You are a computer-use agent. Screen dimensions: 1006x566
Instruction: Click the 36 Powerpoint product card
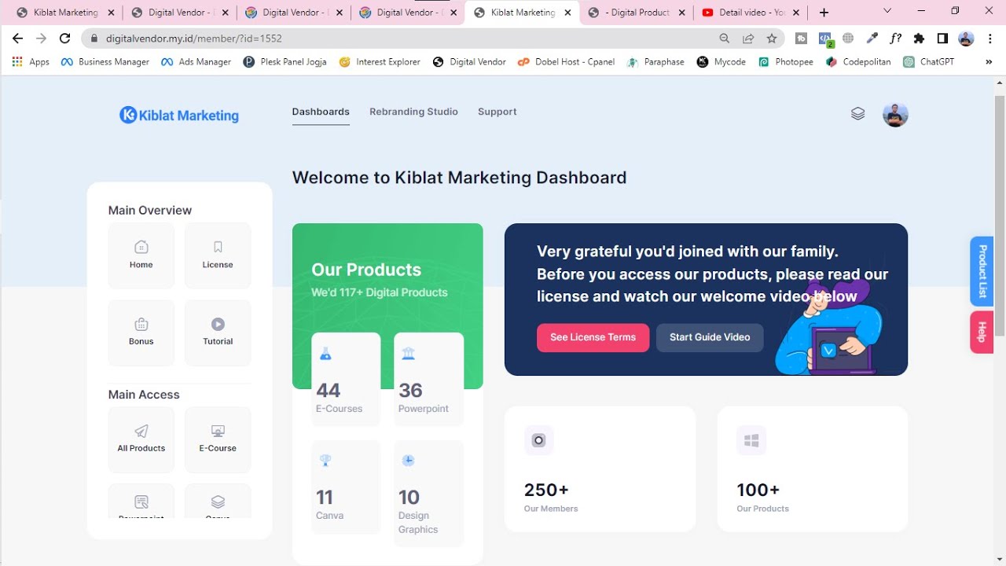[428, 380]
